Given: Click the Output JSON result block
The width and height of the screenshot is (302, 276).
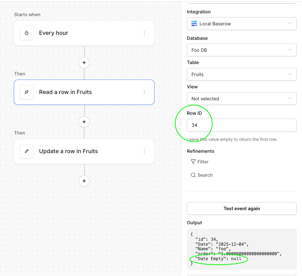Looking at the screenshot, I should [241, 249].
